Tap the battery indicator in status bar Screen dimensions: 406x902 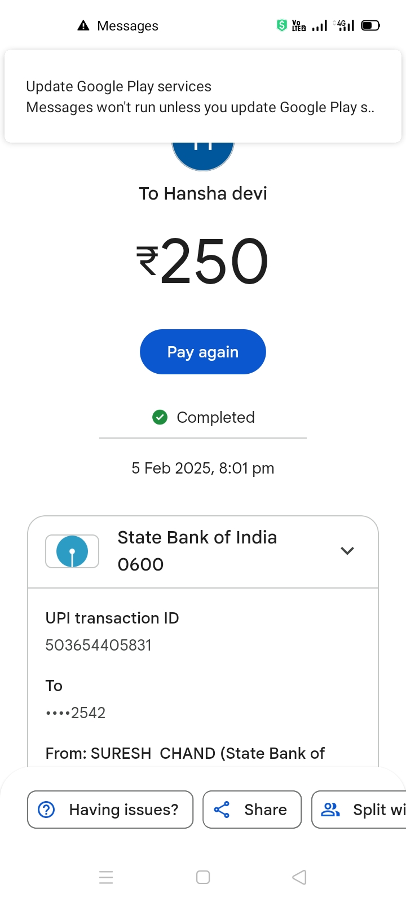pyautogui.click(x=370, y=25)
